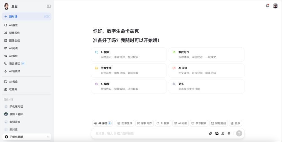Click the scissors screenshot icon
Image resolution: width=282 pixels, height=142 pixels.
223,133
